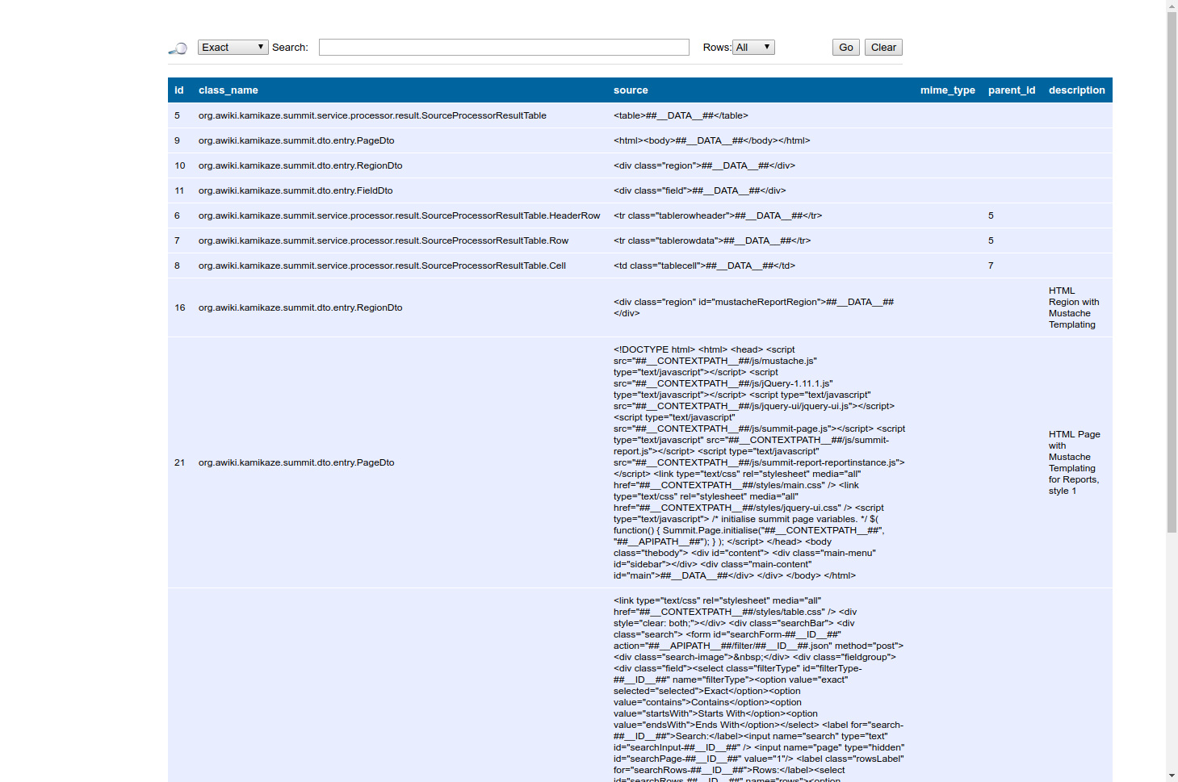Image resolution: width=1178 pixels, height=782 pixels.
Task: Select RegionDto class name in row 16
Action: (x=300, y=307)
